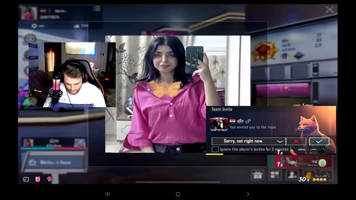The image size is (356, 200).
Task: Open the right avatar in the popularity battle bar
Action: 80,143
